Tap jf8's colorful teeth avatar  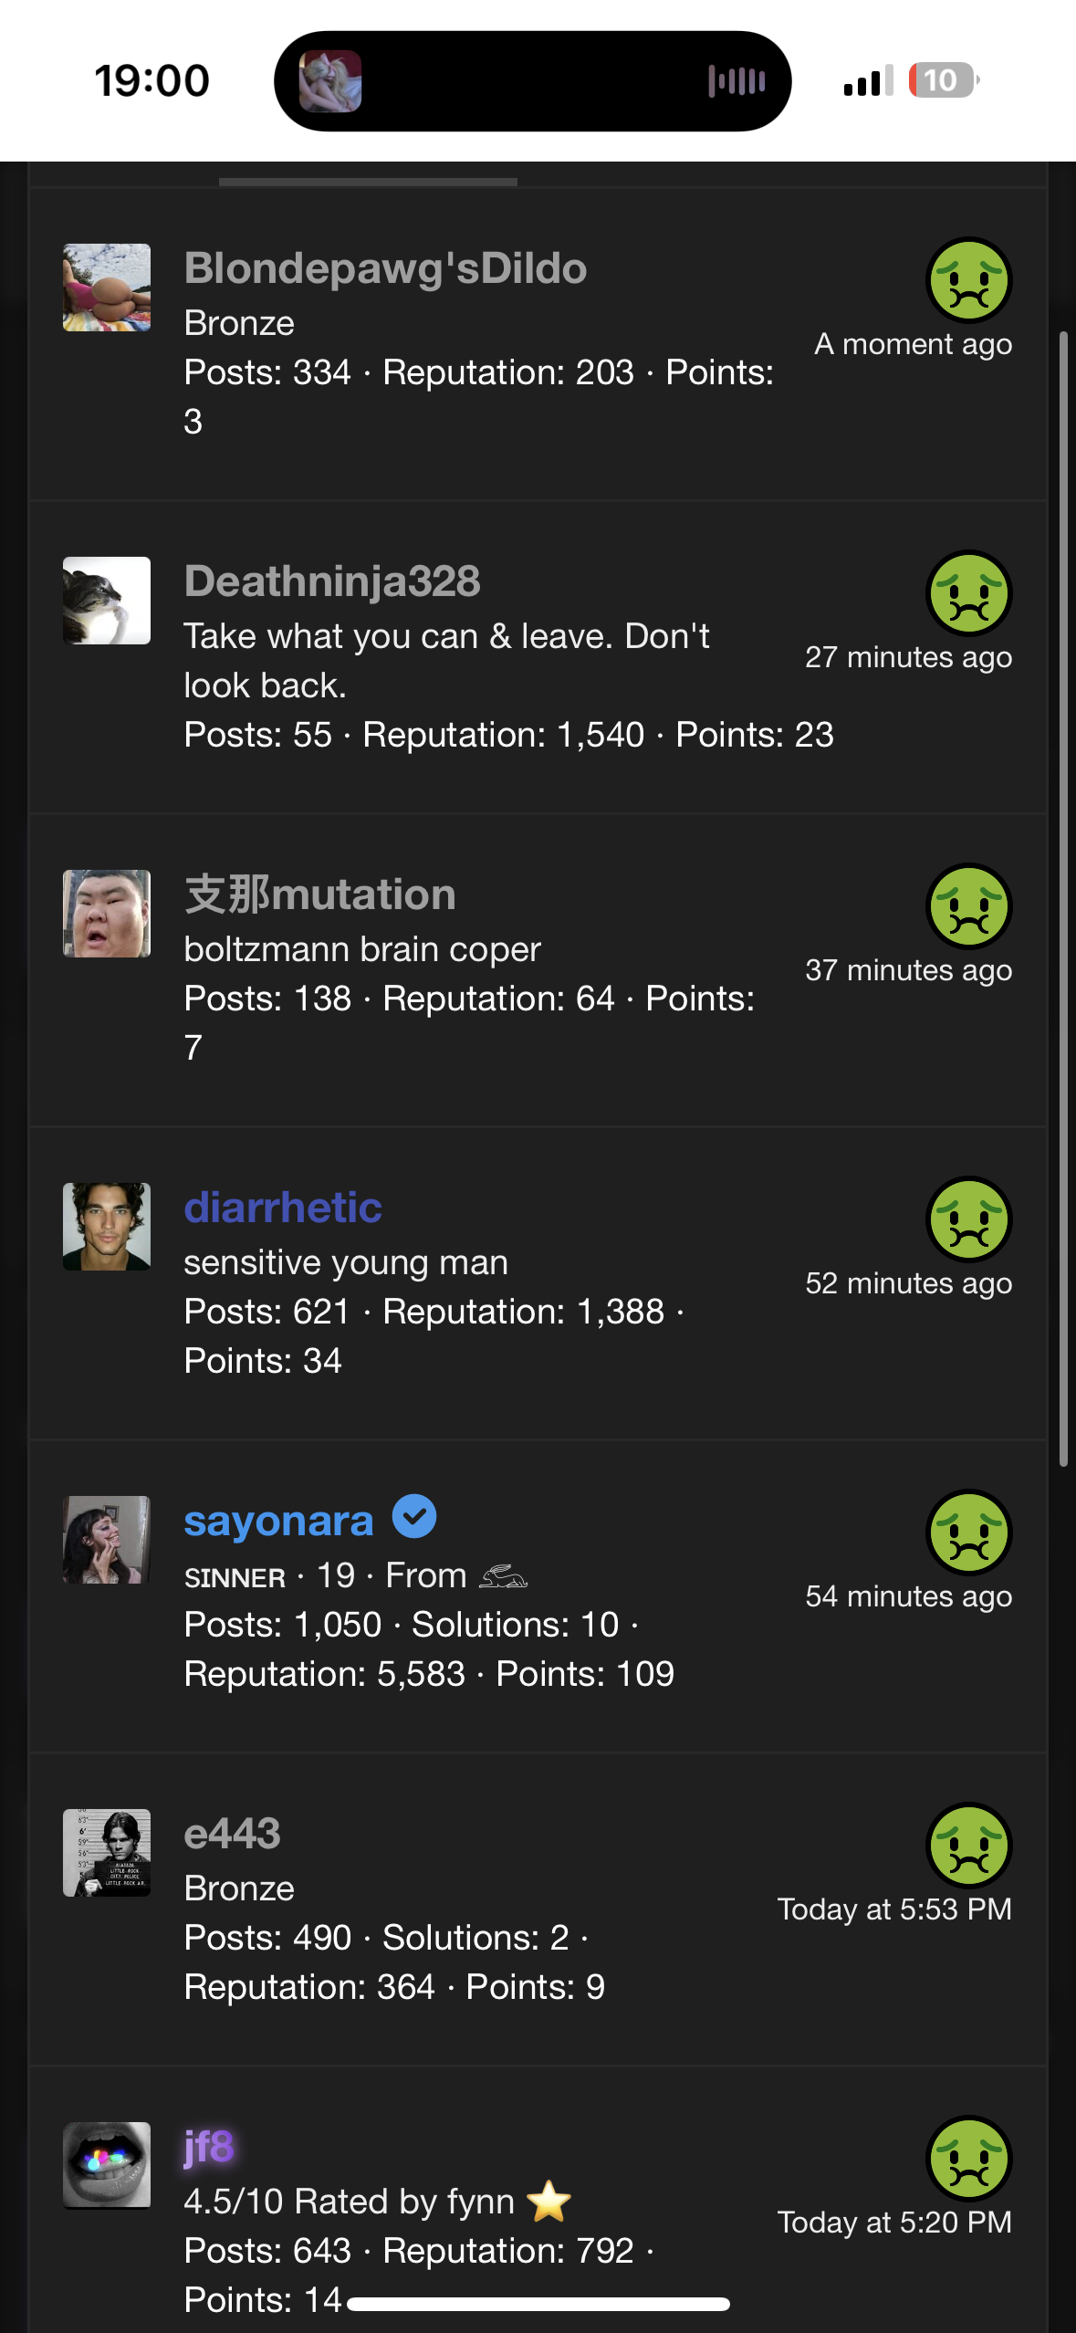point(107,2165)
